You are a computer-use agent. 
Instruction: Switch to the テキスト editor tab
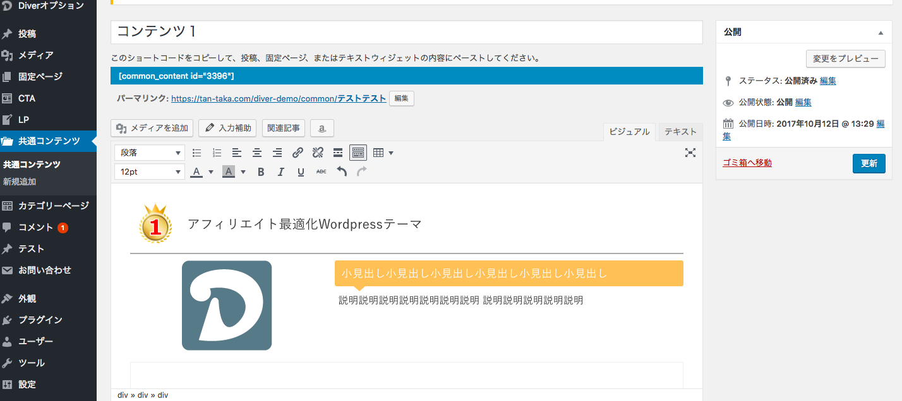[680, 132]
